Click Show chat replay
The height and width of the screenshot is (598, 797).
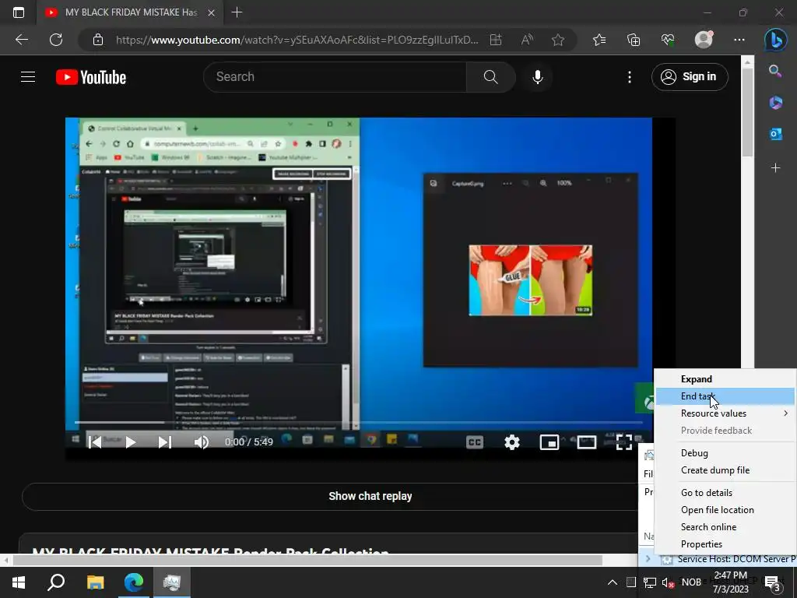point(370,496)
